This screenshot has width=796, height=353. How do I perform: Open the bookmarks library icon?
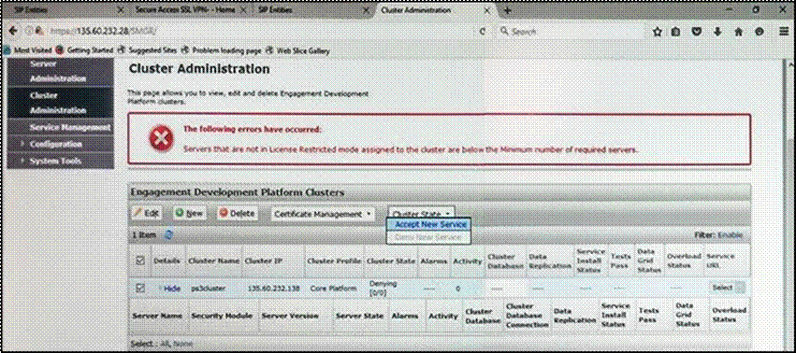click(x=675, y=32)
